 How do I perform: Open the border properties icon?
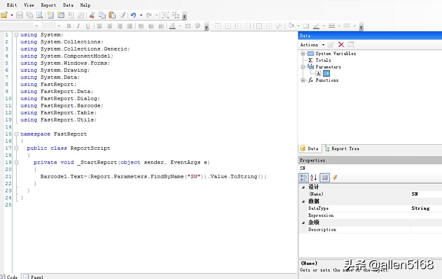coord(279,26)
